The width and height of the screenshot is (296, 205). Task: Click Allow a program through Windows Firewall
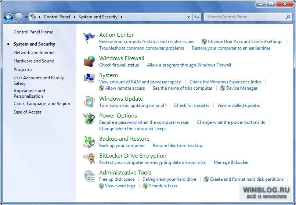pos(189,65)
